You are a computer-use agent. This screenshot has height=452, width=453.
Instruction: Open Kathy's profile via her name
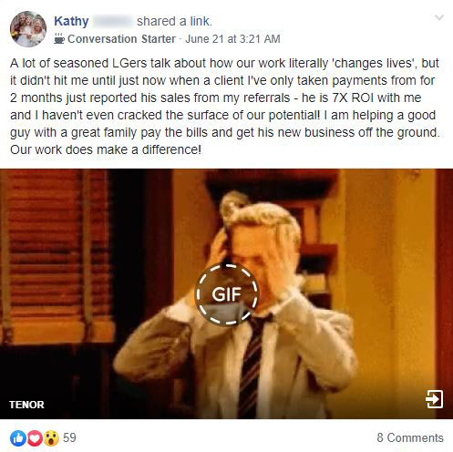click(71, 21)
